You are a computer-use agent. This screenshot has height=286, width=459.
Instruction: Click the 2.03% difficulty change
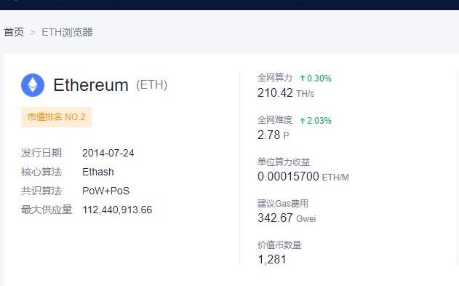(x=319, y=120)
